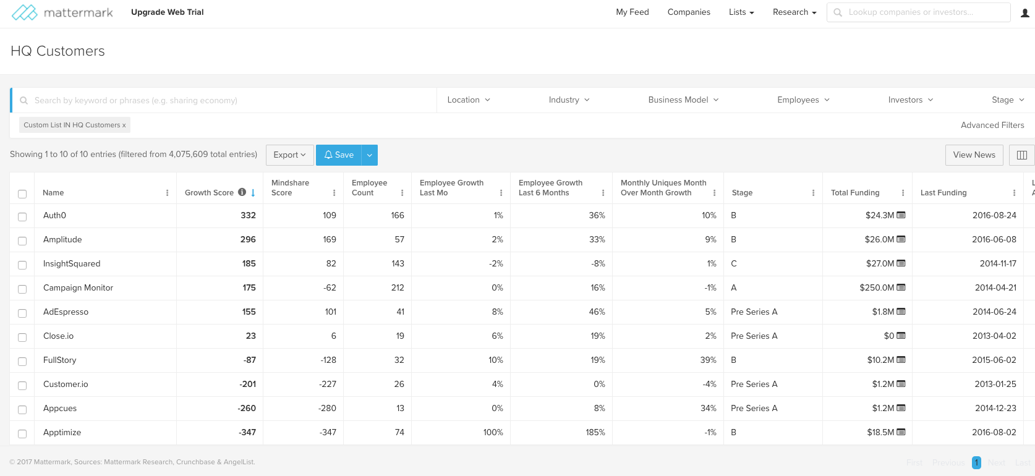This screenshot has width=1035, height=476.
Task: Go to My Feed
Action: (632, 12)
